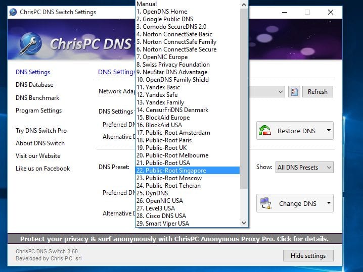
Task: Select 7. OpenNIC Europe preset
Action: click(187, 57)
